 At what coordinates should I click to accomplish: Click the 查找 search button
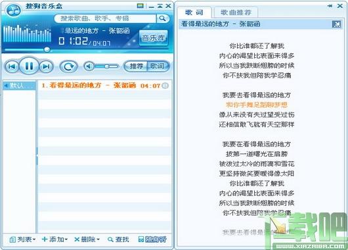tap(118, 239)
